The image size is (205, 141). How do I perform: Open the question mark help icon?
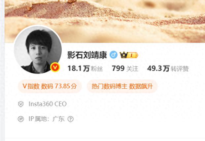[71, 119]
